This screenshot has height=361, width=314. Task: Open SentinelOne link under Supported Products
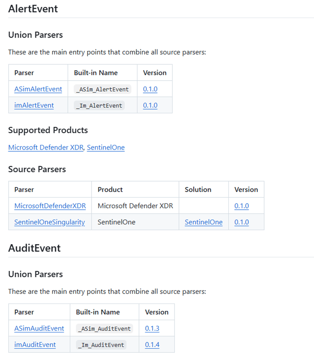[x=106, y=148]
